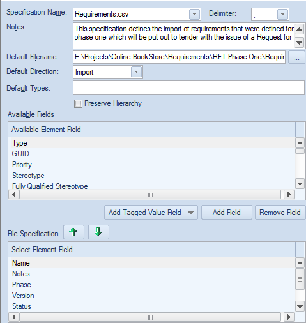Click File Specification scroll down arrow

300,306
